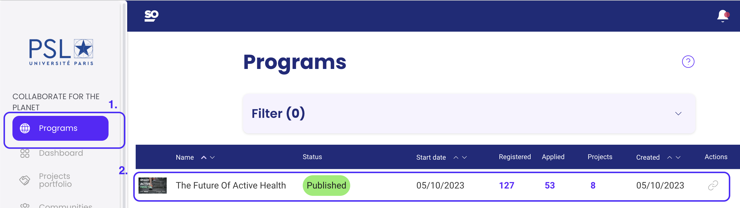The height and width of the screenshot is (208, 740).
Task: Click the Projects portfolio handshake icon
Action: [x=25, y=180]
